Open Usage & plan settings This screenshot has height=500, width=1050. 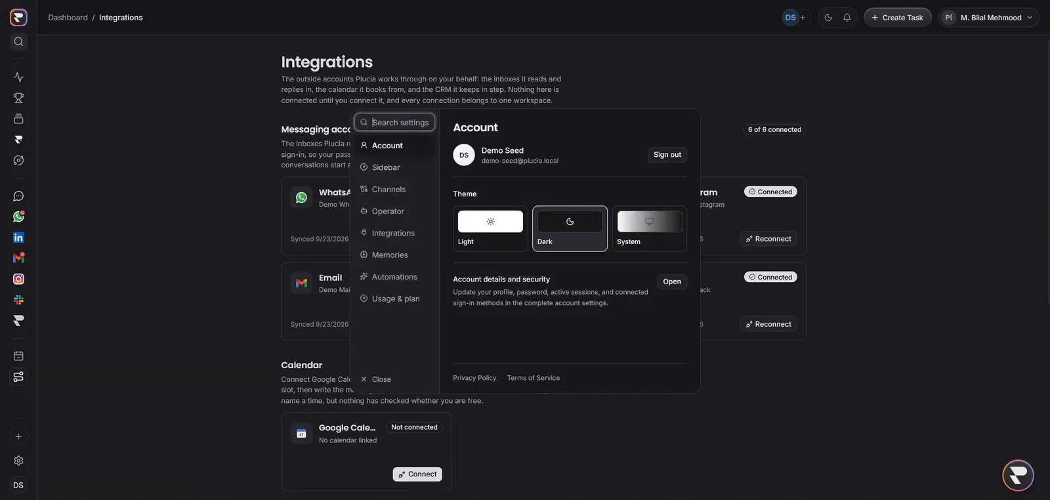click(x=394, y=299)
